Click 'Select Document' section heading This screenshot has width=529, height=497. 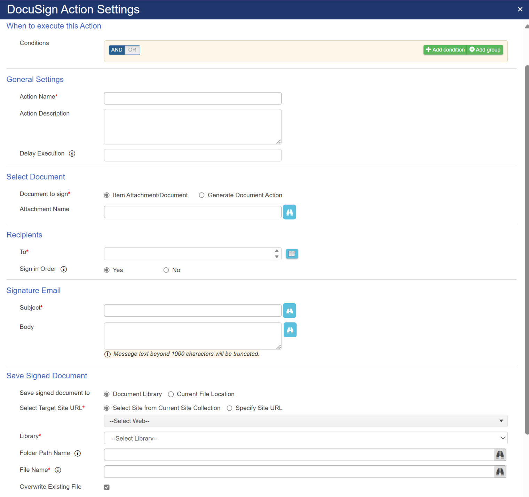click(36, 177)
